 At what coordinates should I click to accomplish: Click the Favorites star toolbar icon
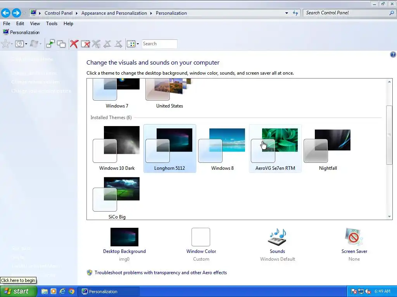pos(5,44)
